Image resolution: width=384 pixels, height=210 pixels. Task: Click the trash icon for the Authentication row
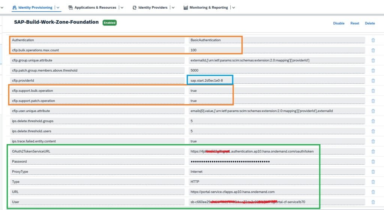point(373,40)
